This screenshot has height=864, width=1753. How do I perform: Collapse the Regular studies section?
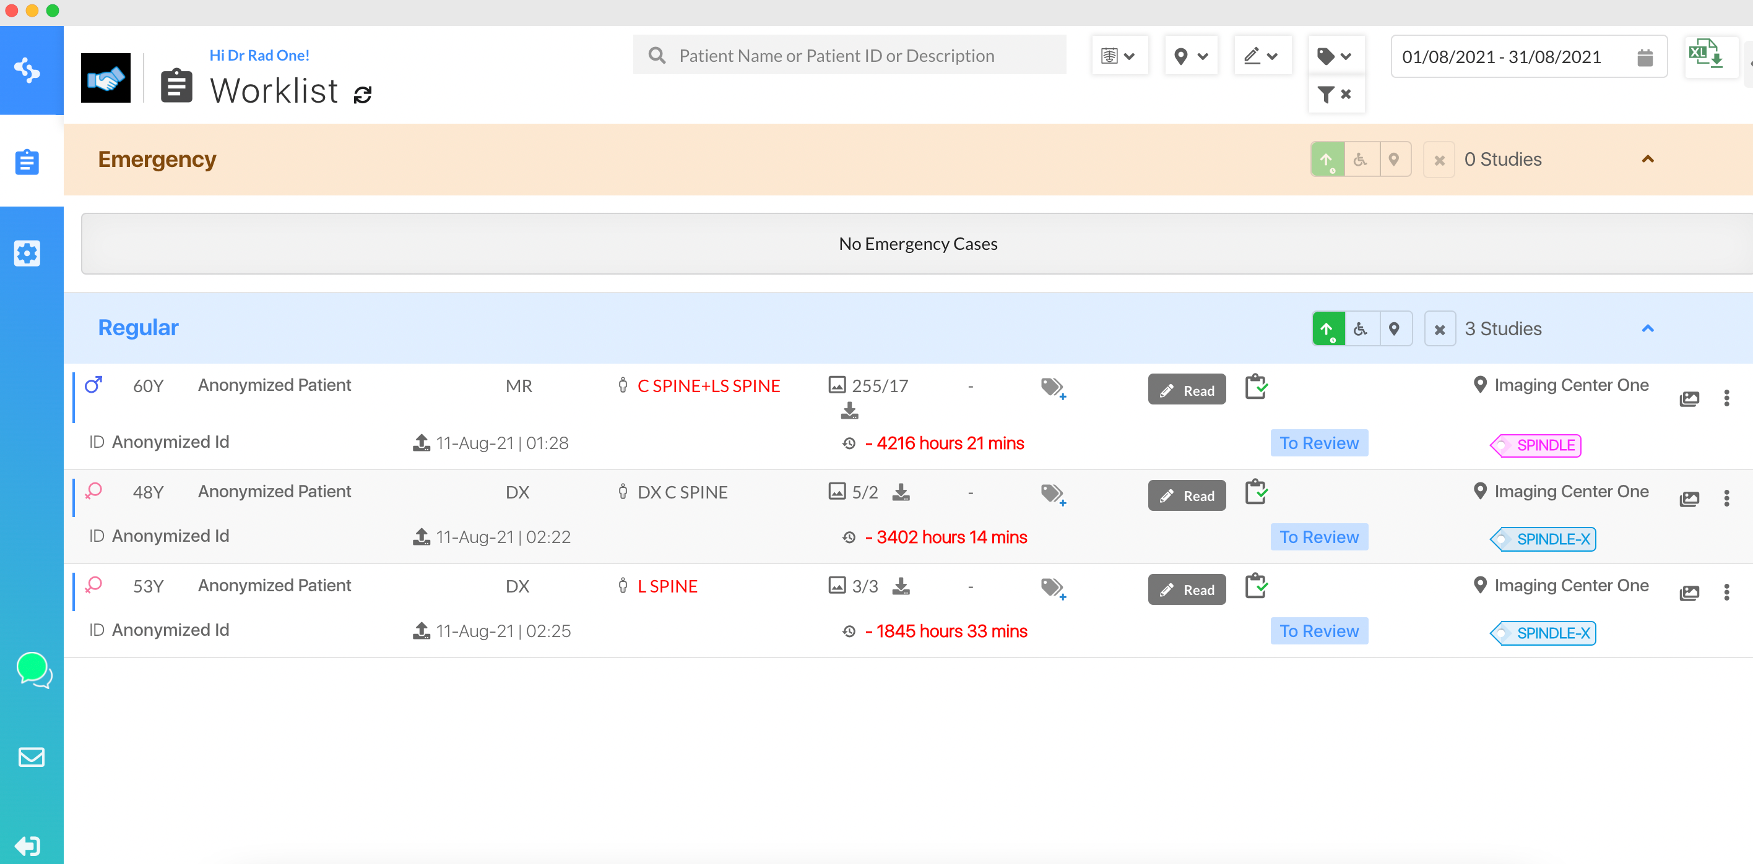(x=1648, y=328)
